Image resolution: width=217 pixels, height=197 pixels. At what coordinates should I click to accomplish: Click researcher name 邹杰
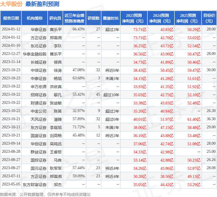point(58,184)
